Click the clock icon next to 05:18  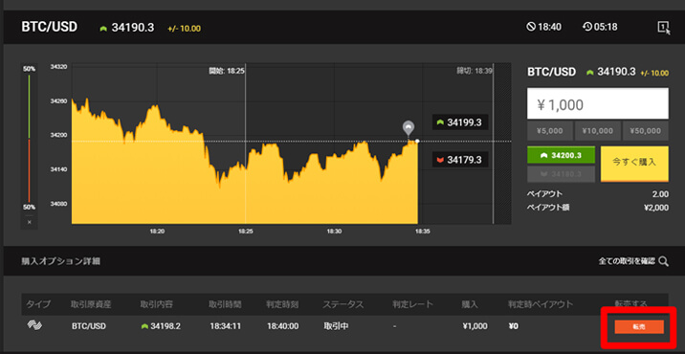[587, 27]
